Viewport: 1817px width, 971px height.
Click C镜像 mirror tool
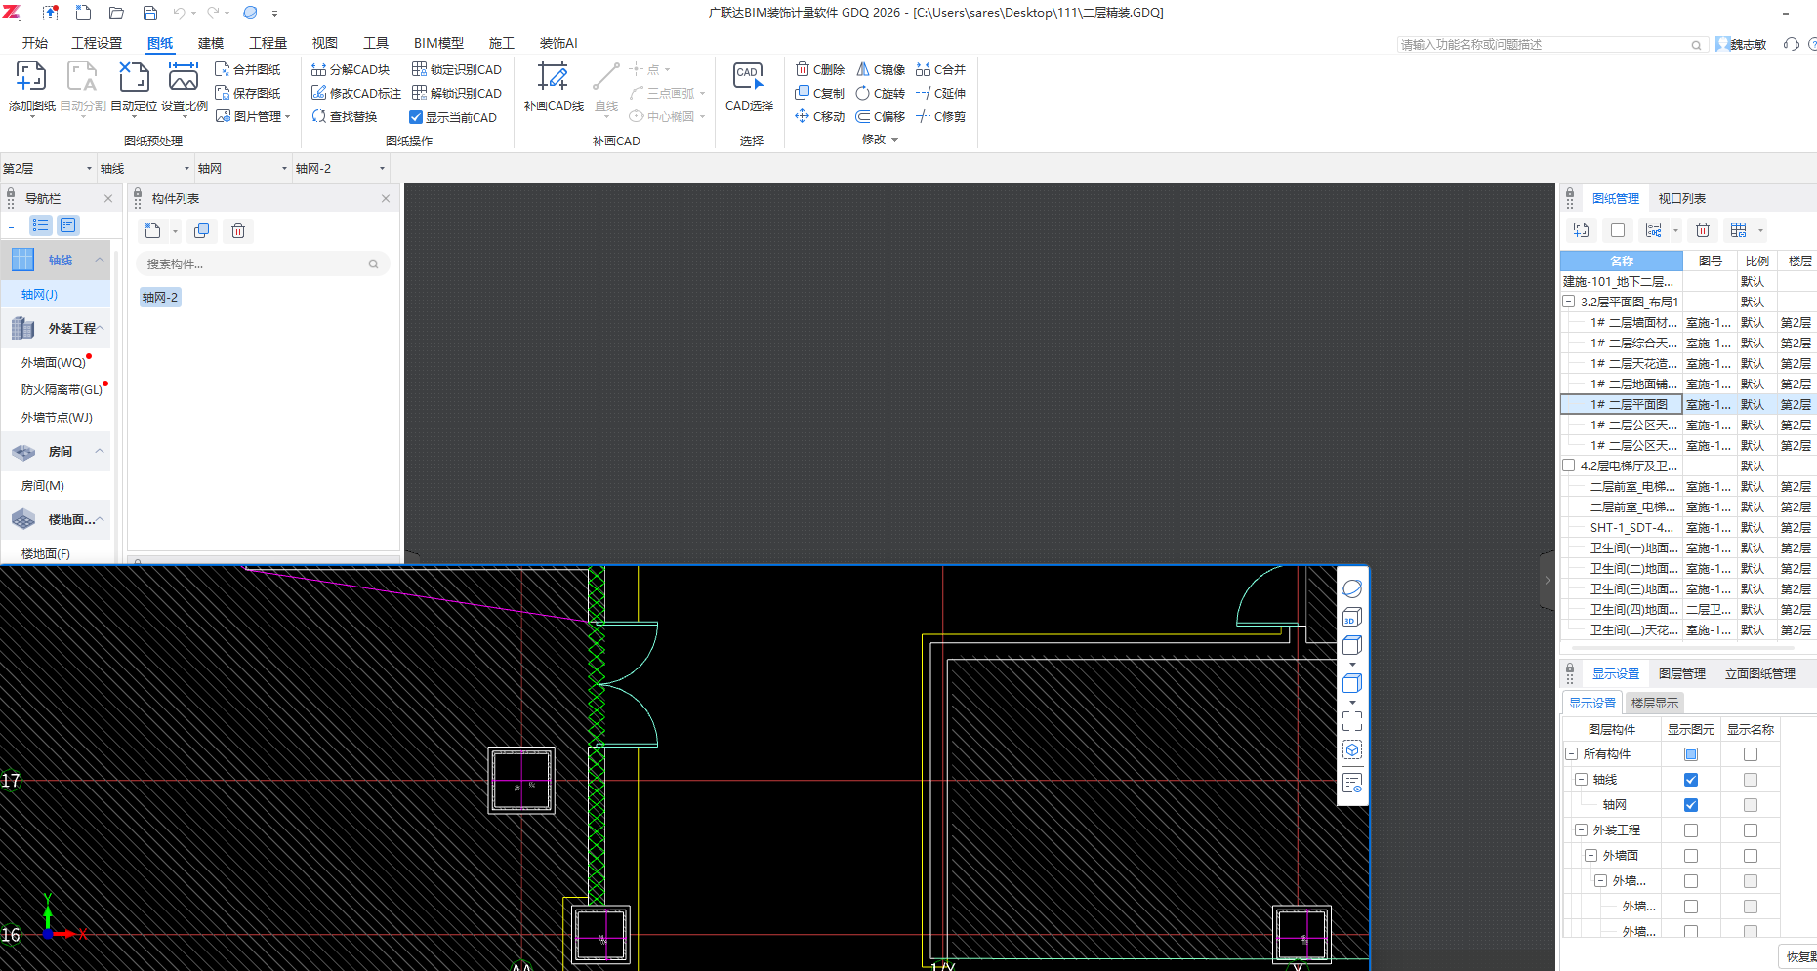pyautogui.click(x=881, y=69)
